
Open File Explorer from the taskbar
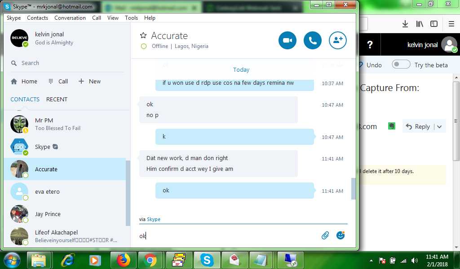[x=39, y=260]
